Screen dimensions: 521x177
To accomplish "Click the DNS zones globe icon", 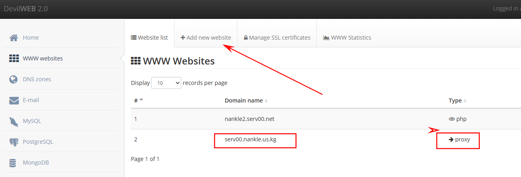I will 14,79.
